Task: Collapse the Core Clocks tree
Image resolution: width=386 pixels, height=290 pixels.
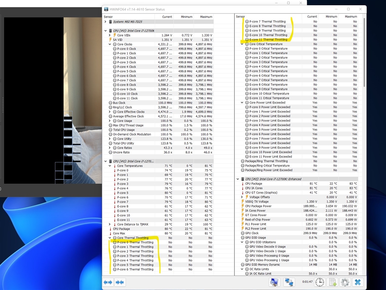Action: click(110, 44)
